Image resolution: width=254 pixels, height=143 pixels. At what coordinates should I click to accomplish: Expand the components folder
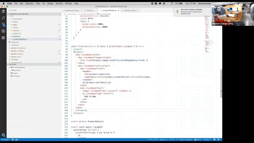pyautogui.click(x=17, y=19)
